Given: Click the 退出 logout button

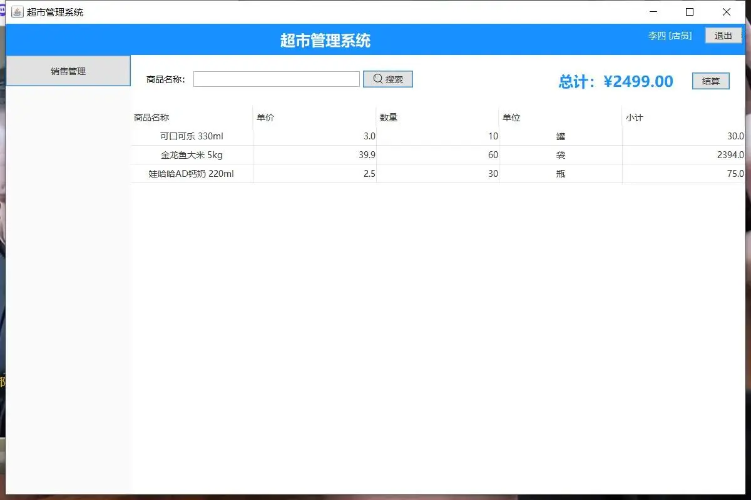Looking at the screenshot, I should click(x=722, y=36).
